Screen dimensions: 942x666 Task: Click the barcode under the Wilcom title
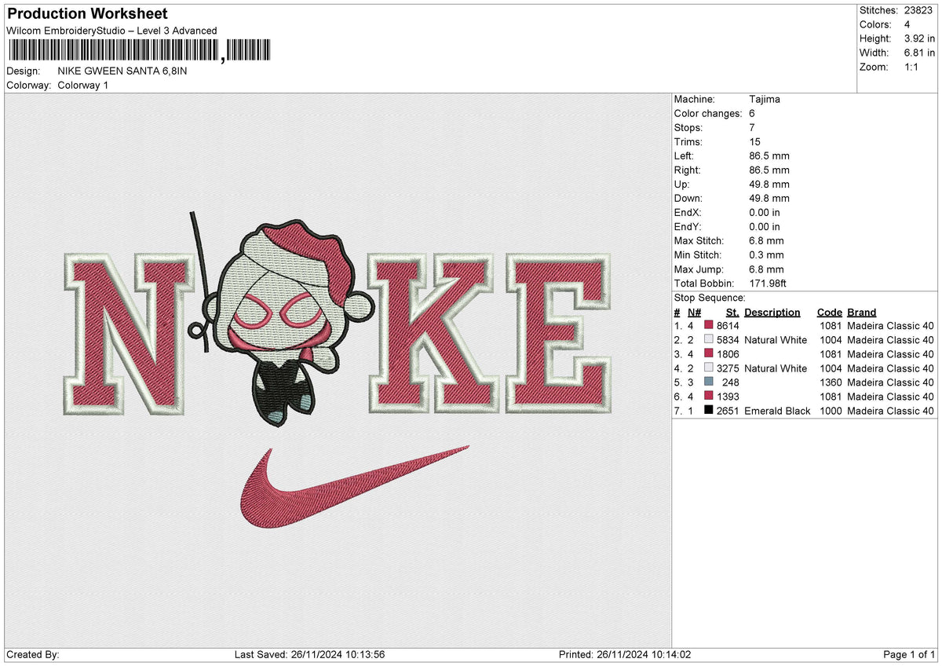(139, 51)
